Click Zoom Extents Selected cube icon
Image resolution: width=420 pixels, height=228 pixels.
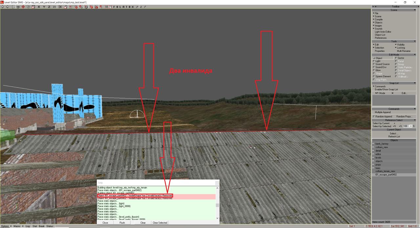coord(111,7)
